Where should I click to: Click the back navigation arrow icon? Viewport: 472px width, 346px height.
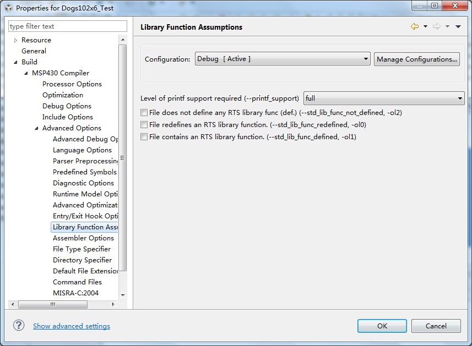414,26
